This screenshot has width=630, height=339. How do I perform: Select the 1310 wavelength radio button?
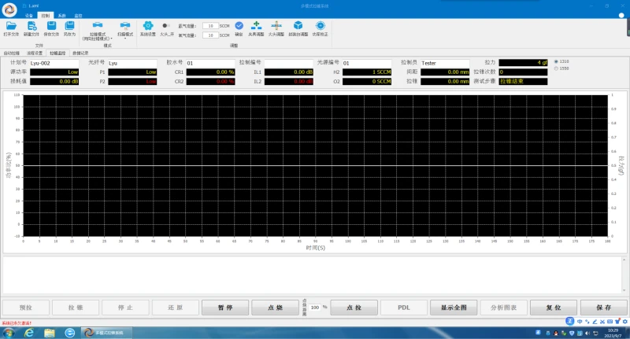pyautogui.click(x=556, y=61)
